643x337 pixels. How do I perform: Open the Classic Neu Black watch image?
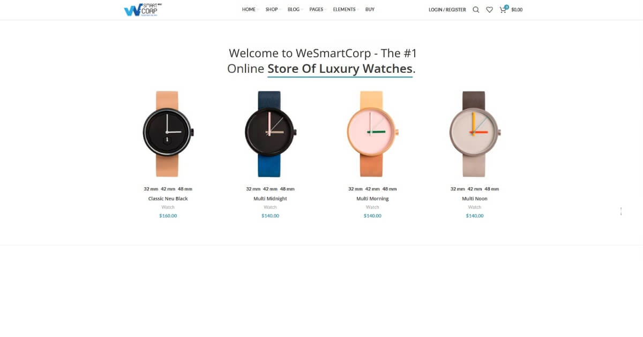tap(168, 134)
